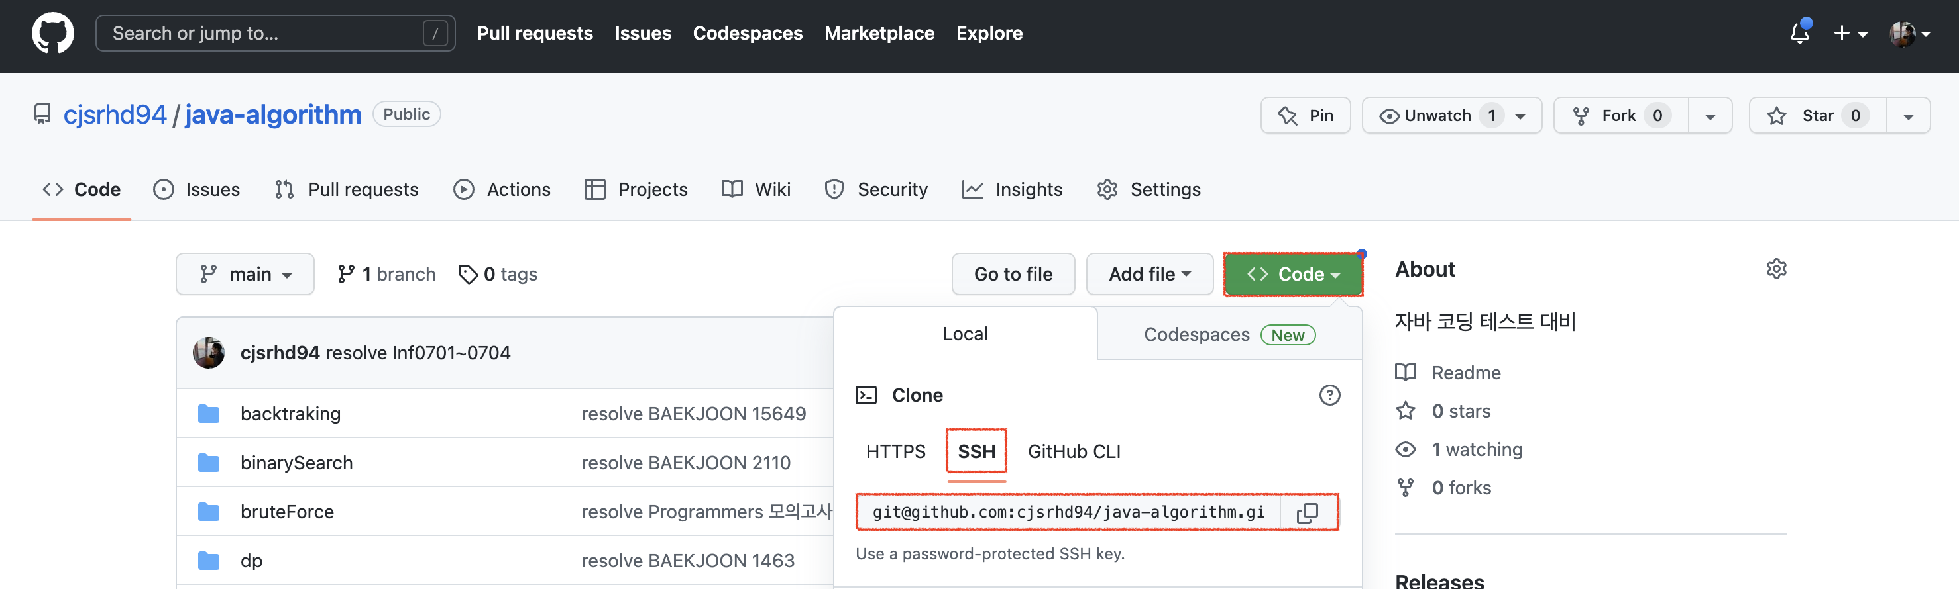Viewport: 1959px width, 589px height.
Task: Open Codespaces in top navigation
Action: pos(748,32)
